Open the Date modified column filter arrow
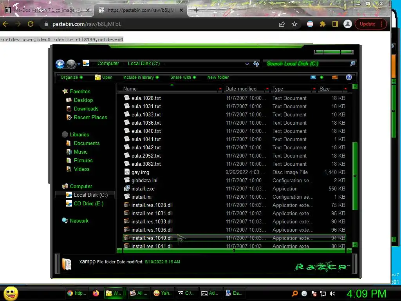 coord(267,89)
